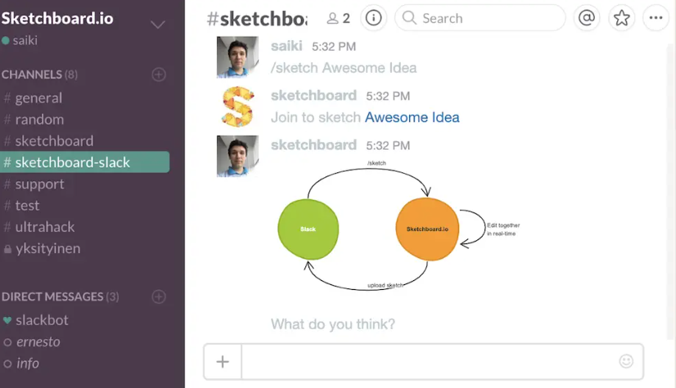This screenshot has width=676, height=388.
Task: Click the member count icon
Action: [338, 18]
